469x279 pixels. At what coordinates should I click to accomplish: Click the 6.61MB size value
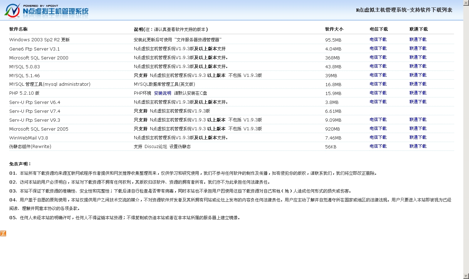pyautogui.click(x=333, y=111)
